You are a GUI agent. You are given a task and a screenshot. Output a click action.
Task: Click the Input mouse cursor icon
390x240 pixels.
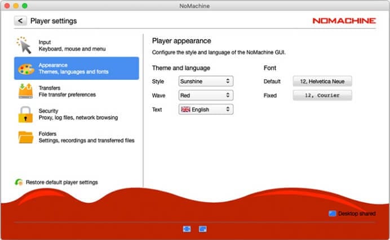click(24, 45)
